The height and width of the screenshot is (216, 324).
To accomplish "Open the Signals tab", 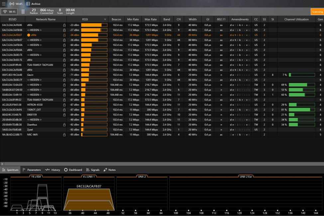I will [93, 170].
